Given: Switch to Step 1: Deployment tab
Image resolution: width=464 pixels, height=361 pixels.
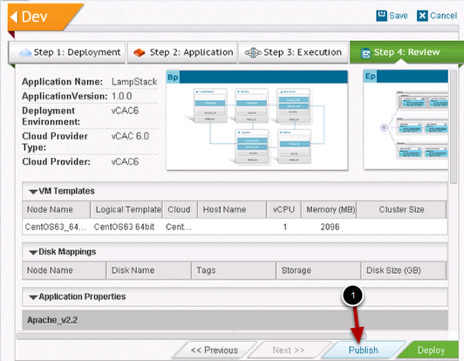Looking at the screenshot, I should coord(67,52).
